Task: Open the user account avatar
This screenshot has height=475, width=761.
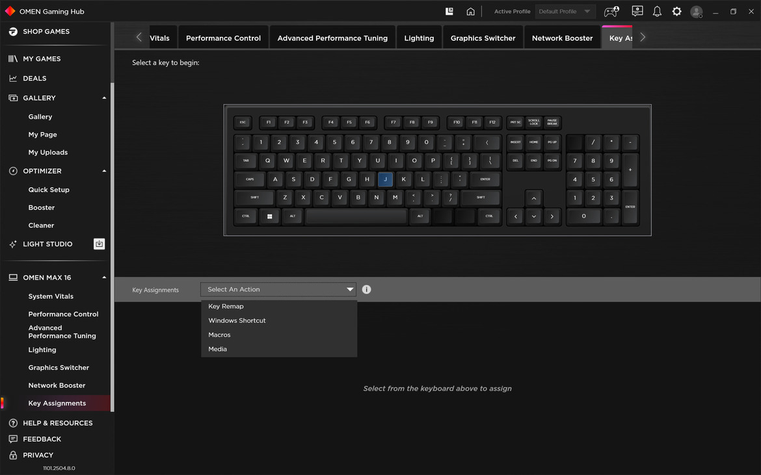Action: (697, 12)
